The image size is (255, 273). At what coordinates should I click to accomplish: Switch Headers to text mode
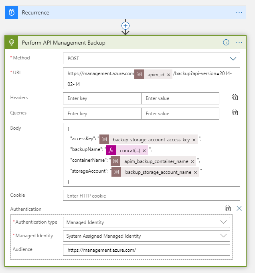tap(235, 97)
